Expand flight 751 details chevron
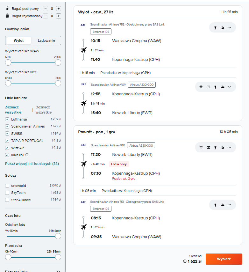This screenshot has width=249, height=272. [x=230, y=205]
